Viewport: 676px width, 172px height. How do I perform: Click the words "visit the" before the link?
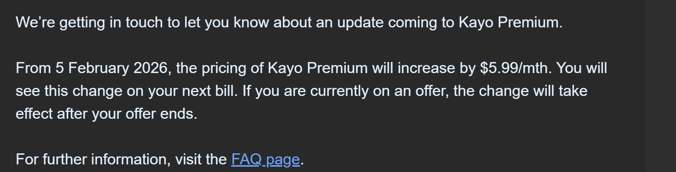201,159
